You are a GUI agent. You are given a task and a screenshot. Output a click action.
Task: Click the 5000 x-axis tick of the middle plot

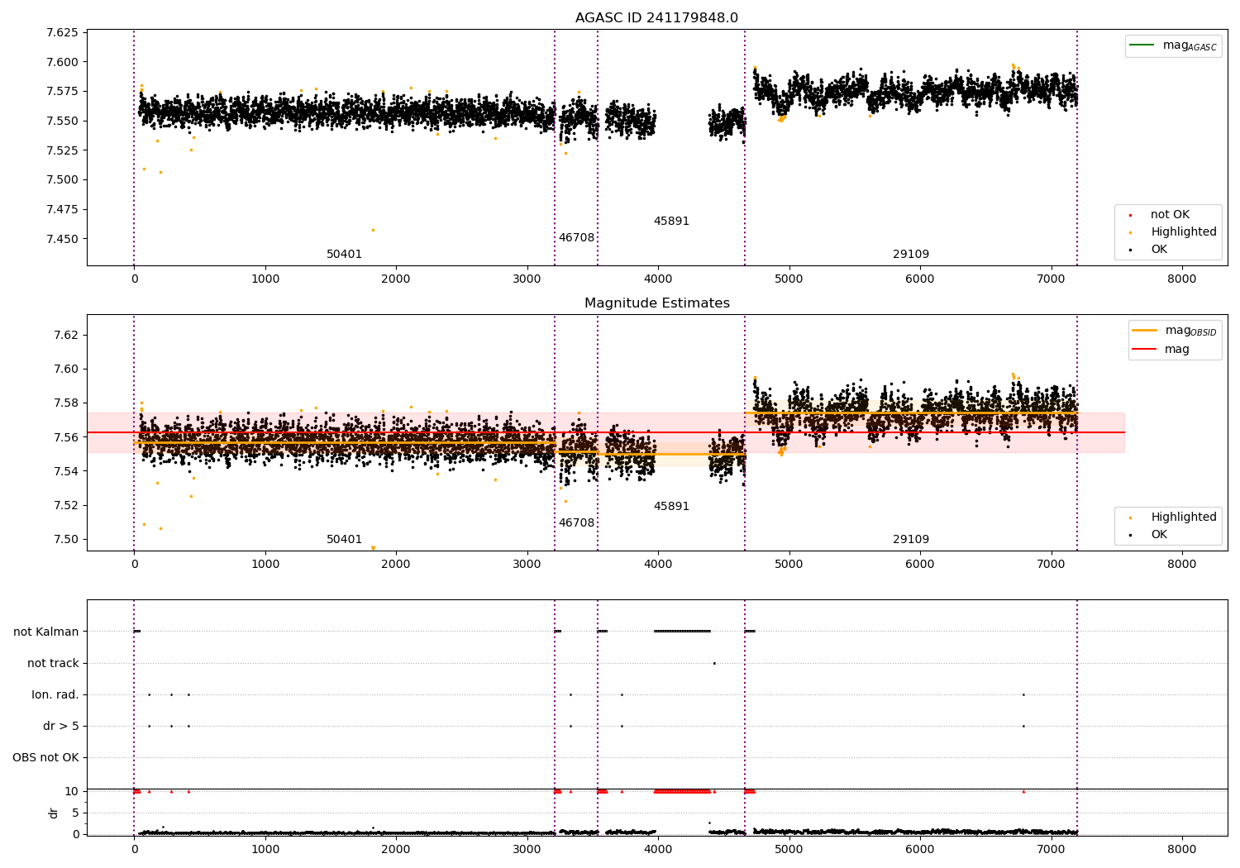click(789, 565)
